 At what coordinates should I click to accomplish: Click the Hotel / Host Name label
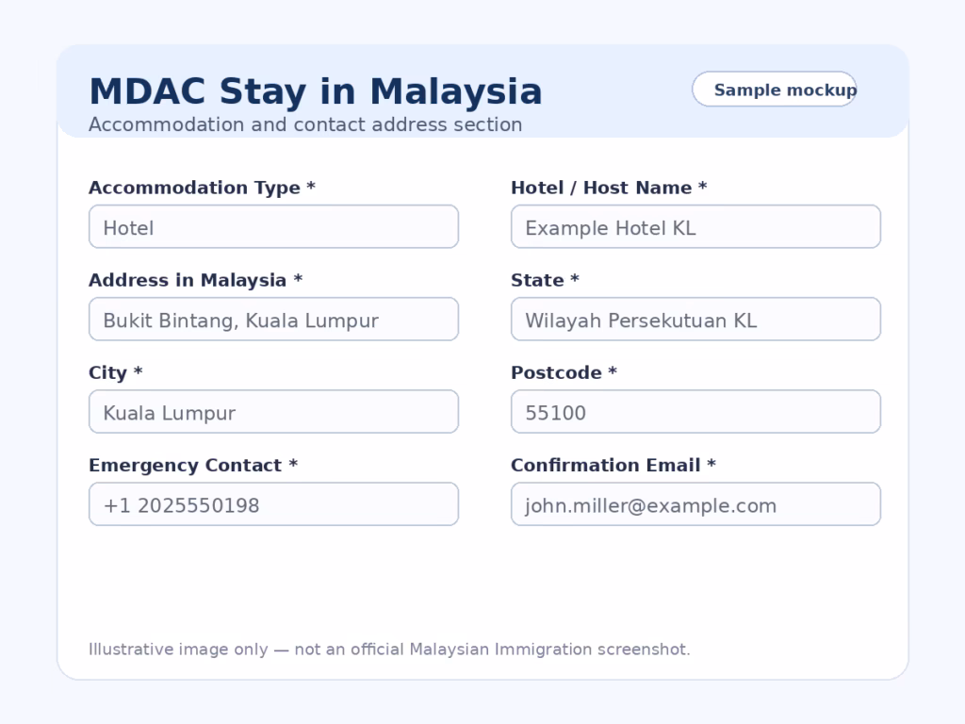click(609, 188)
